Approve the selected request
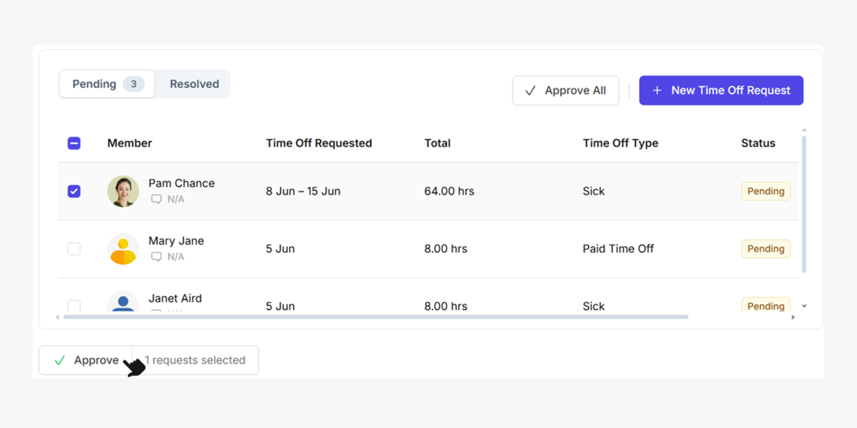 (x=86, y=360)
